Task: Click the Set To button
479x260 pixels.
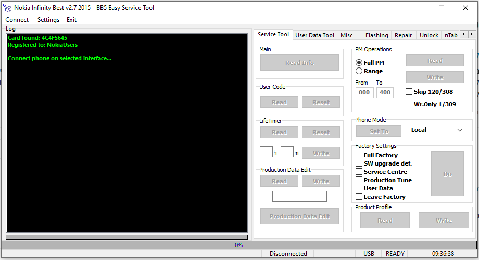Action: pos(379,131)
